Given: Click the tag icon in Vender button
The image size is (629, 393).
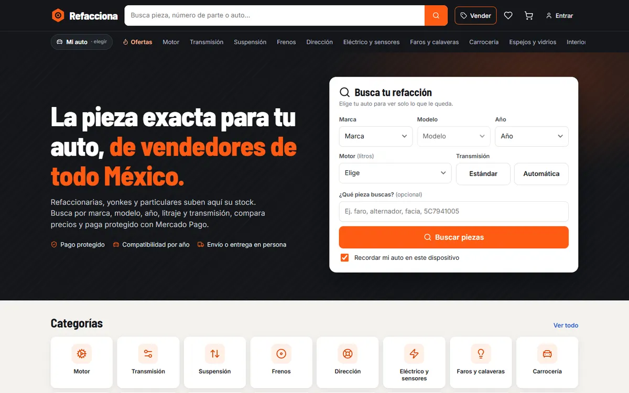Looking at the screenshot, I should (463, 16).
